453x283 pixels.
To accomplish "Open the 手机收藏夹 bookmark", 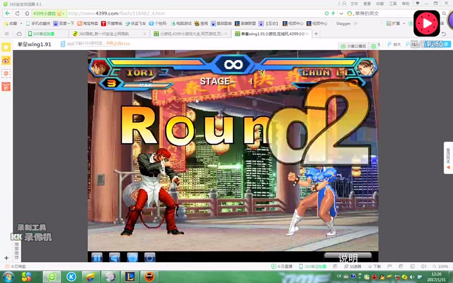I will tap(38, 23).
